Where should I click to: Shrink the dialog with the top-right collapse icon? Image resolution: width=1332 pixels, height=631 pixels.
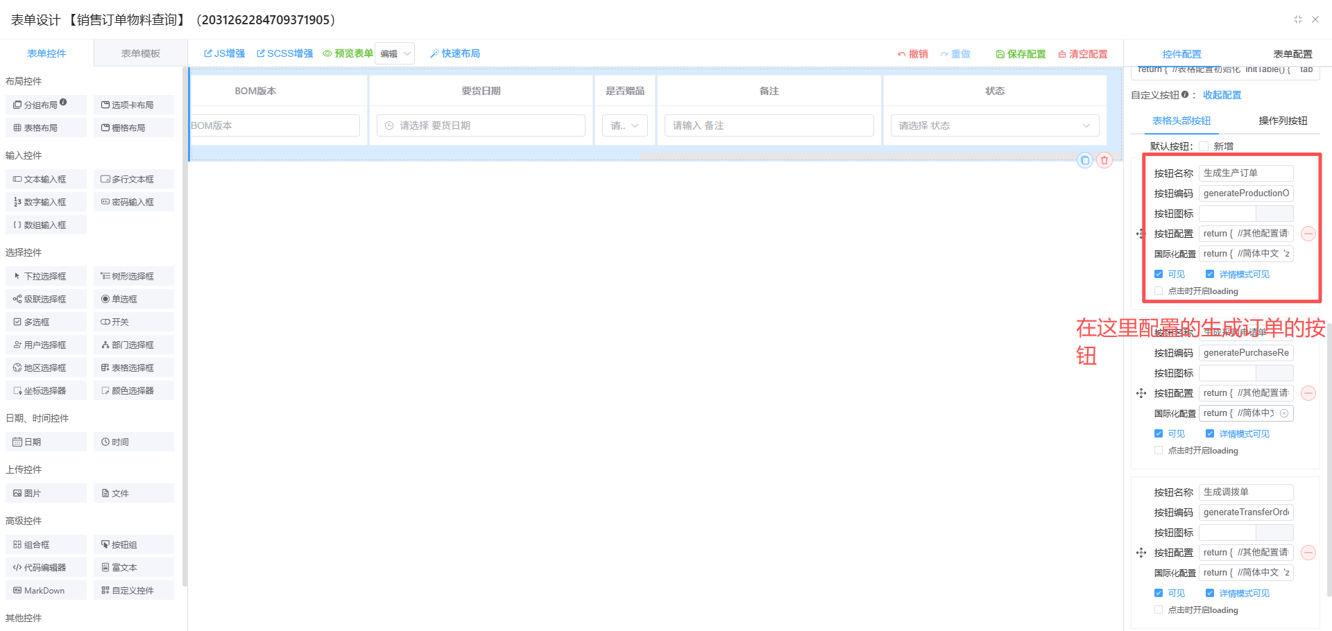coord(1297,19)
